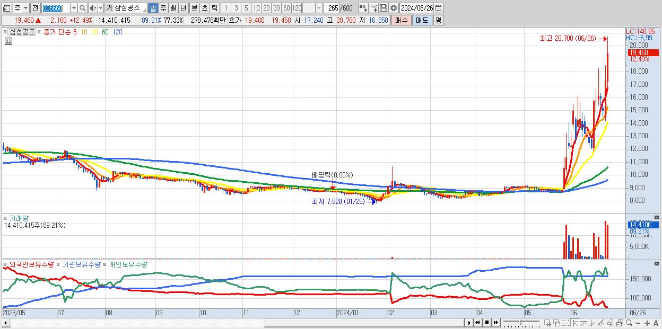
Task: Select the 30 interval preset button
Action: [277, 8]
